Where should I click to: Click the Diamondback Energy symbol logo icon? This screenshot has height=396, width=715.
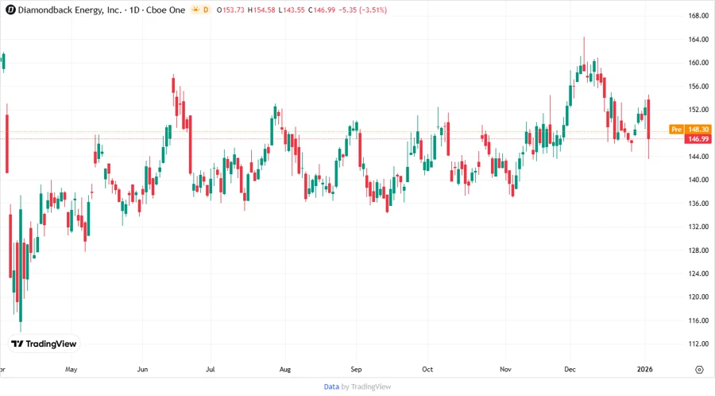tap(10, 10)
